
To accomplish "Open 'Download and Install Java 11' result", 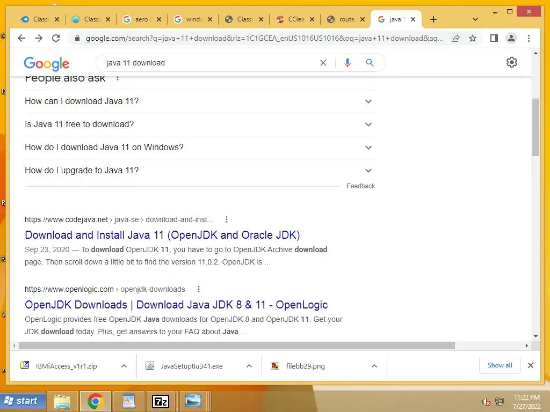I will (x=162, y=235).
